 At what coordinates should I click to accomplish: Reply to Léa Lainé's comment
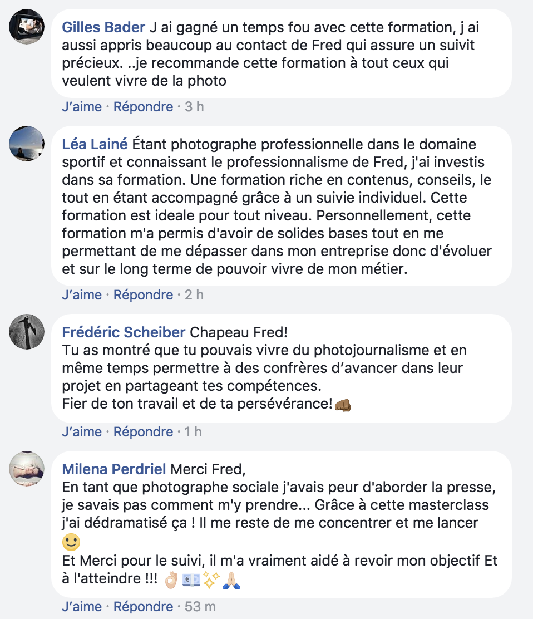pyautogui.click(x=144, y=294)
